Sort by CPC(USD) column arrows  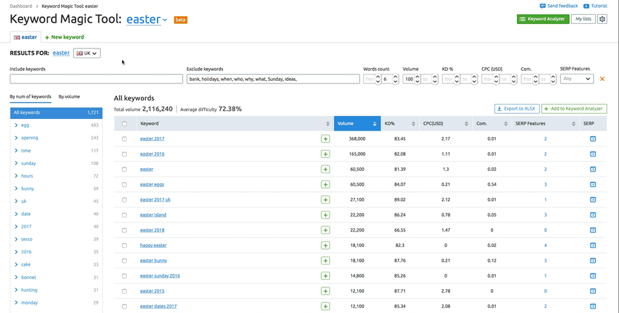coord(467,124)
